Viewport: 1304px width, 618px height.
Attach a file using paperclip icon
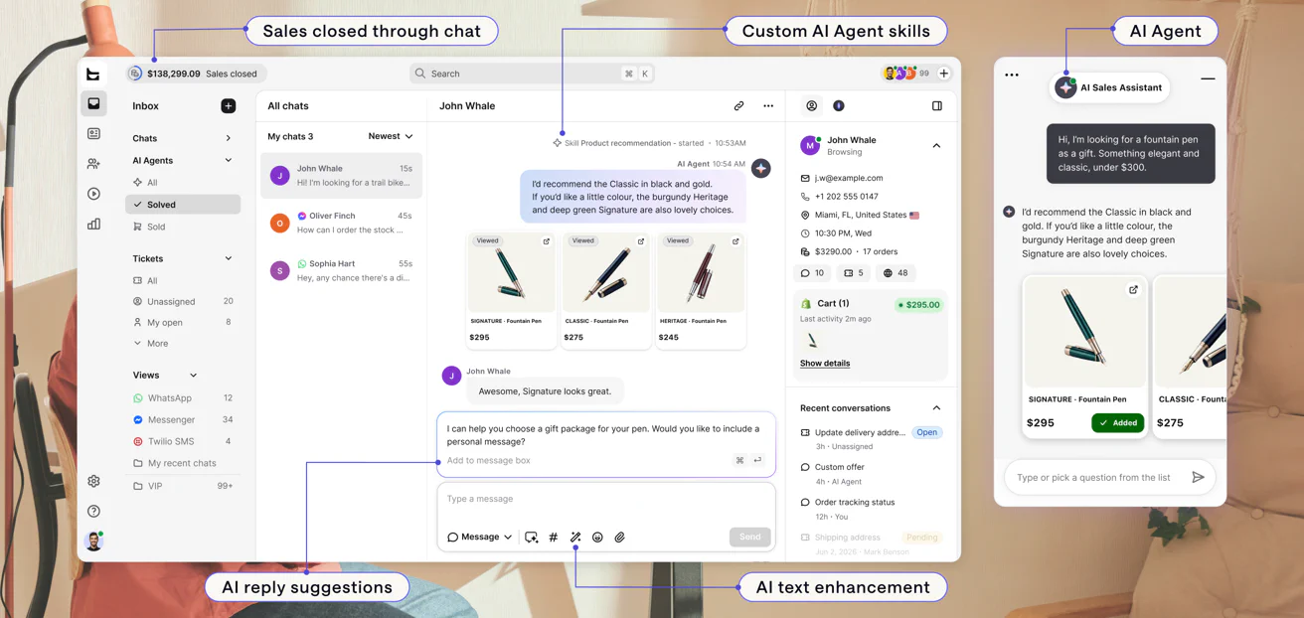619,537
